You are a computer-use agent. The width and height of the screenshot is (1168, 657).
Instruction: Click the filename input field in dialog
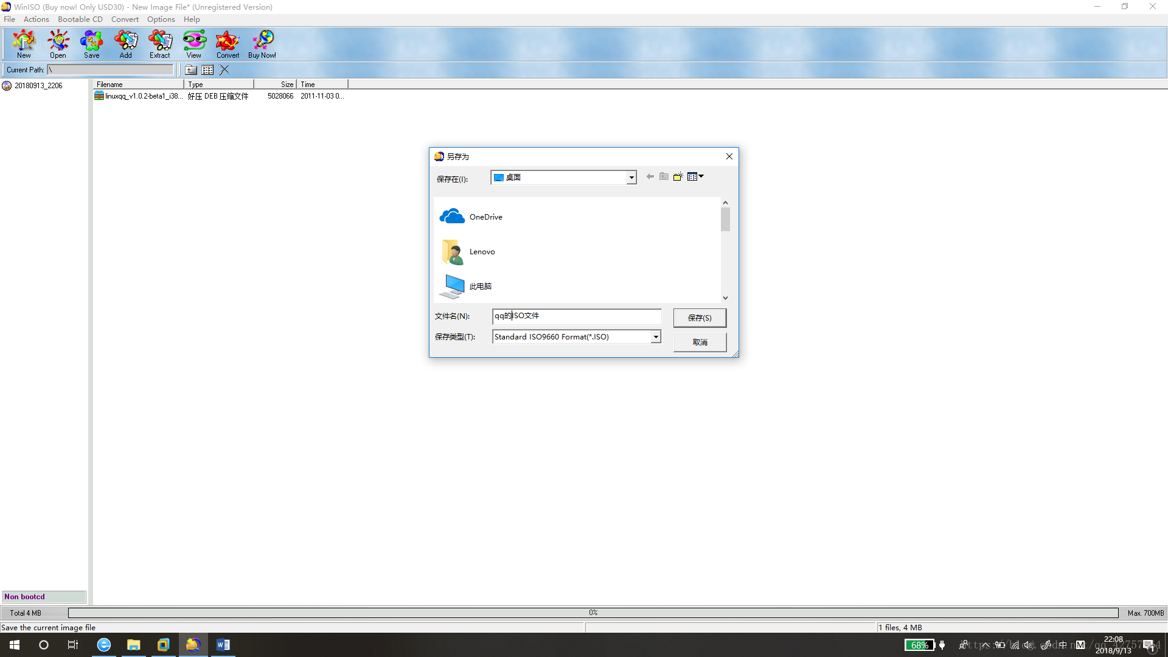[x=576, y=315]
